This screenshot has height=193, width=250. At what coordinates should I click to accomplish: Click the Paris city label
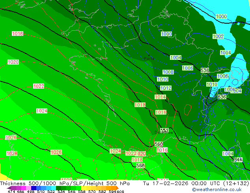(x=149, y=58)
